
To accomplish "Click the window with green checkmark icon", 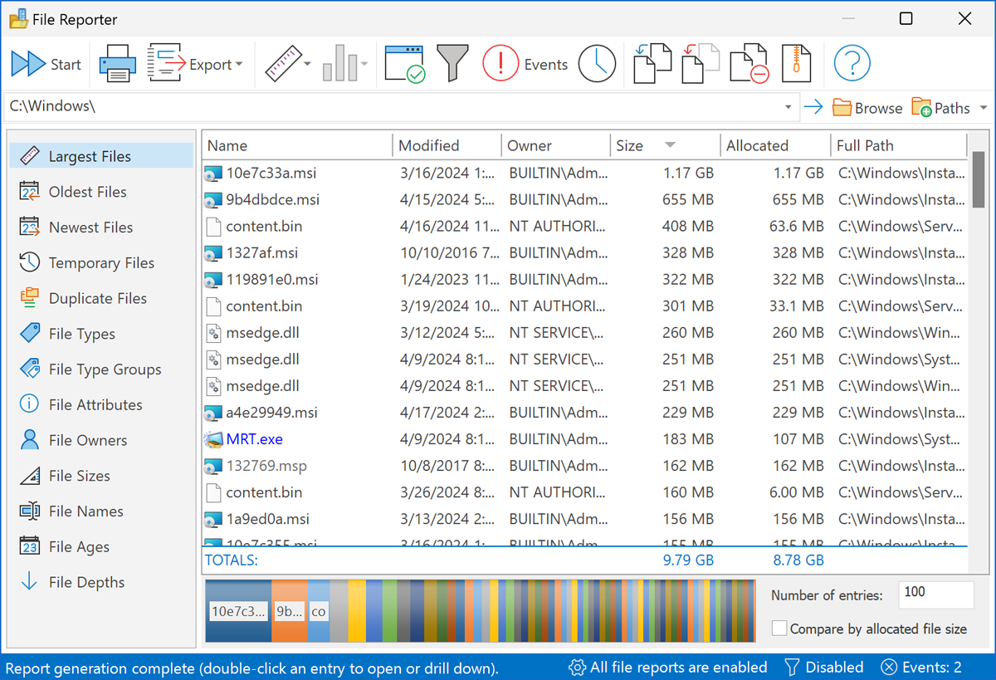I will click(x=404, y=64).
